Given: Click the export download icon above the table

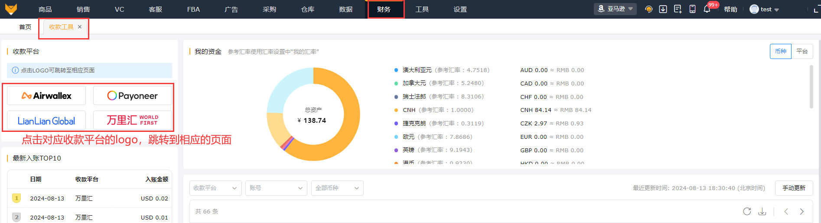Looking at the screenshot, I should point(762,211).
